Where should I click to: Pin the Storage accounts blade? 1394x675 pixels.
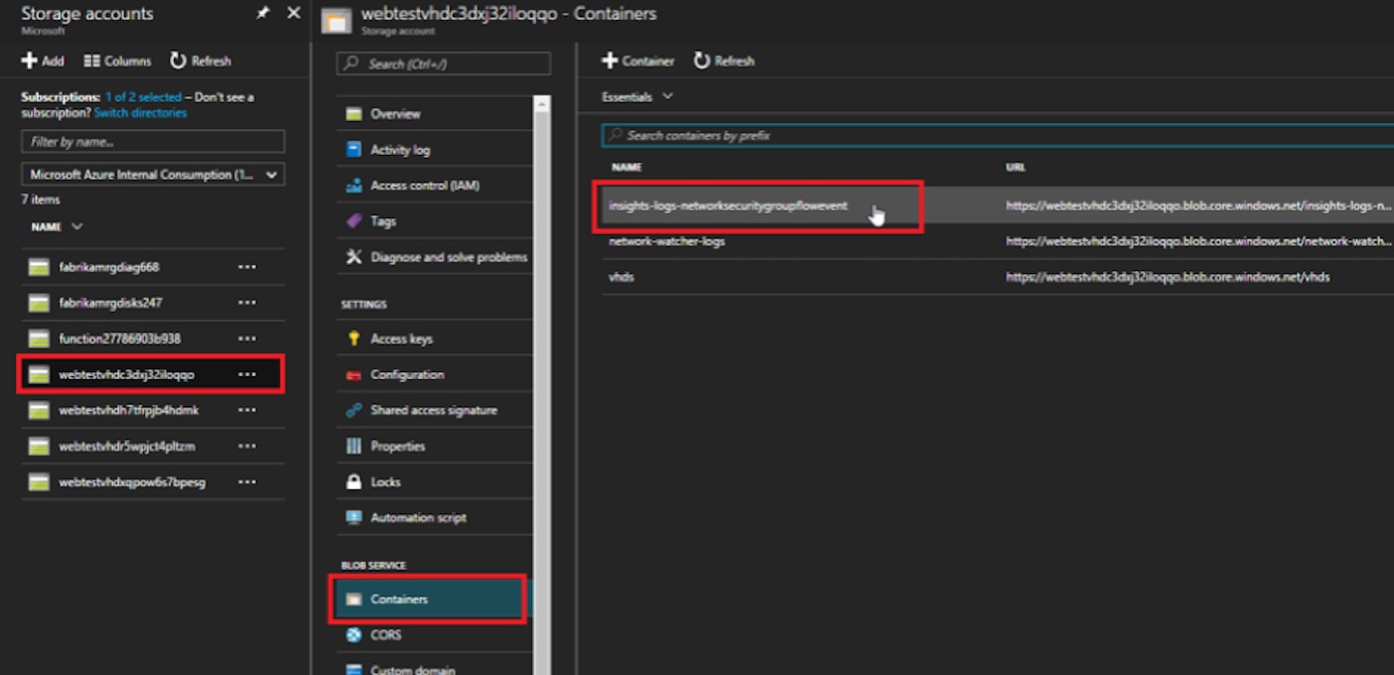[262, 13]
